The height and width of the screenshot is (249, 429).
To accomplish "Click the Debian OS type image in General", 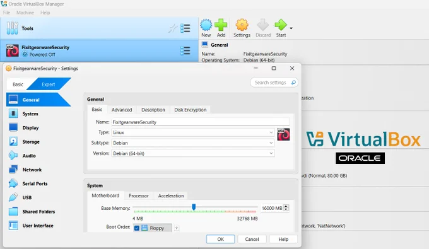I will coord(283,134).
